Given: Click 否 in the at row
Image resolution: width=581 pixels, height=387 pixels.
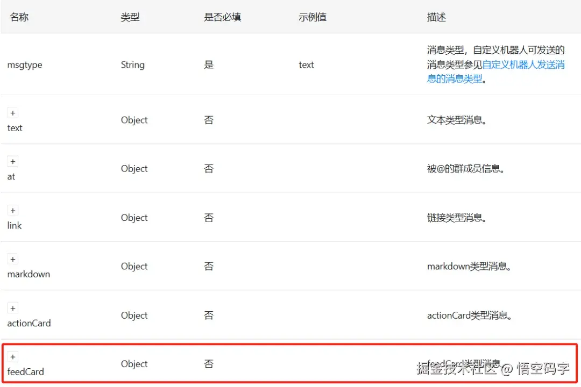Looking at the screenshot, I should point(209,168).
